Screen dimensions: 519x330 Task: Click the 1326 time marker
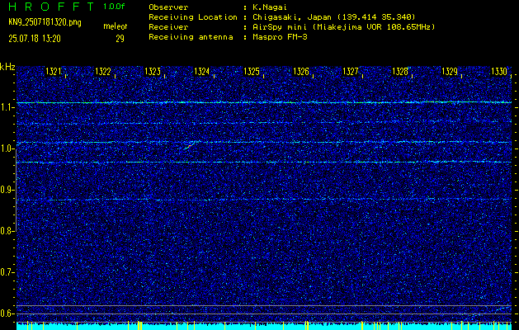pos(301,72)
